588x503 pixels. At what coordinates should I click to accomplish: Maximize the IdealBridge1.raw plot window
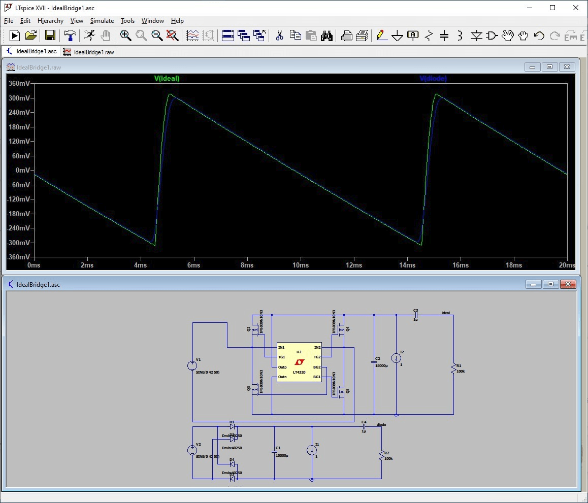(549, 66)
